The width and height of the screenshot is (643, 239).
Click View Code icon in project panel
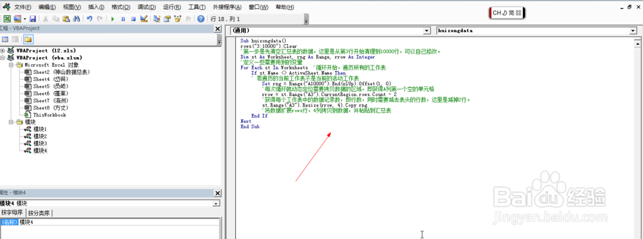point(5,39)
